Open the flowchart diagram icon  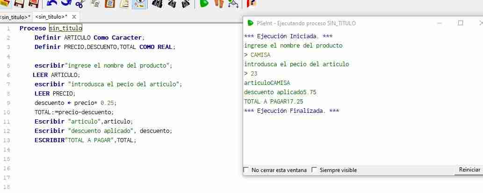[x=233, y=3]
